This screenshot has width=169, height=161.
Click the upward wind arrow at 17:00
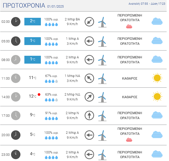click(x=89, y=115)
